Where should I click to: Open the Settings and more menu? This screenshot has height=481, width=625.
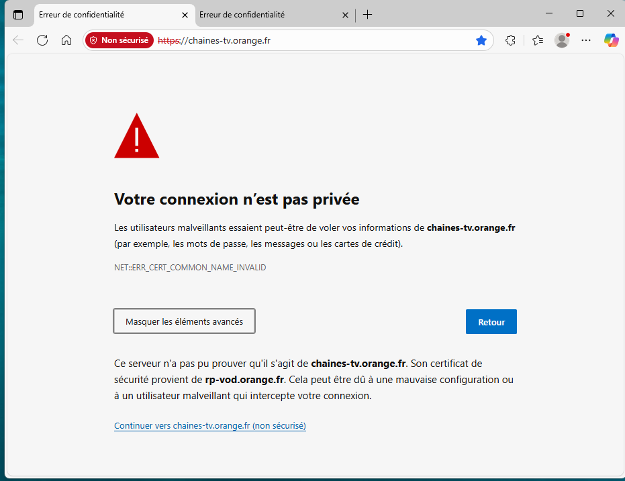[585, 40]
